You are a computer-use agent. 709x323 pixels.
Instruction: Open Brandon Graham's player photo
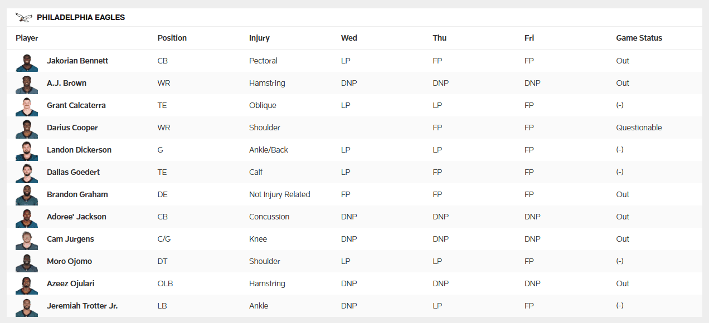[x=27, y=195]
